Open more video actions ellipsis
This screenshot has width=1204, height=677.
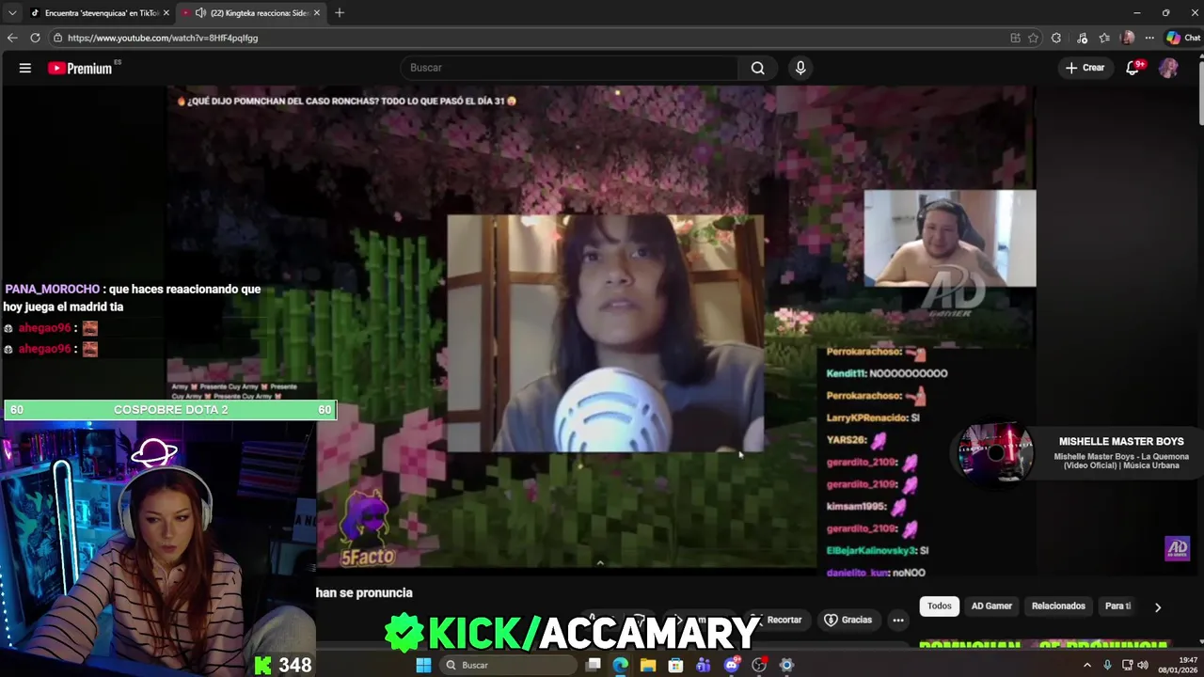898,620
